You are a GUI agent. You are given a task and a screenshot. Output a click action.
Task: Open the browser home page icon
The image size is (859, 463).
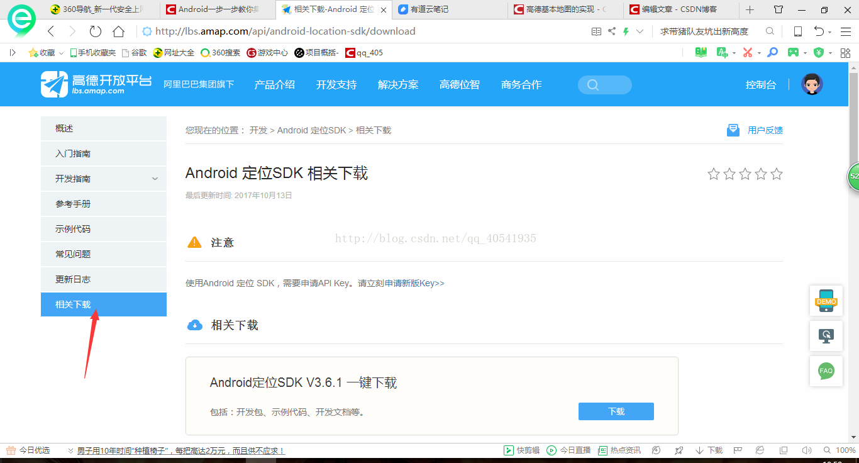click(x=118, y=31)
